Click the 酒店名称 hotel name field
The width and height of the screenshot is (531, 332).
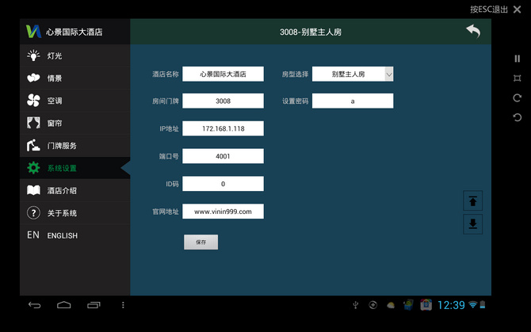click(x=223, y=74)
